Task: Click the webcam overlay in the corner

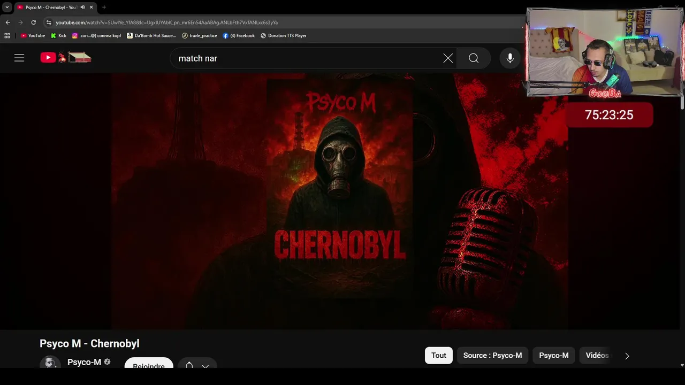Action: click(605, 52)
